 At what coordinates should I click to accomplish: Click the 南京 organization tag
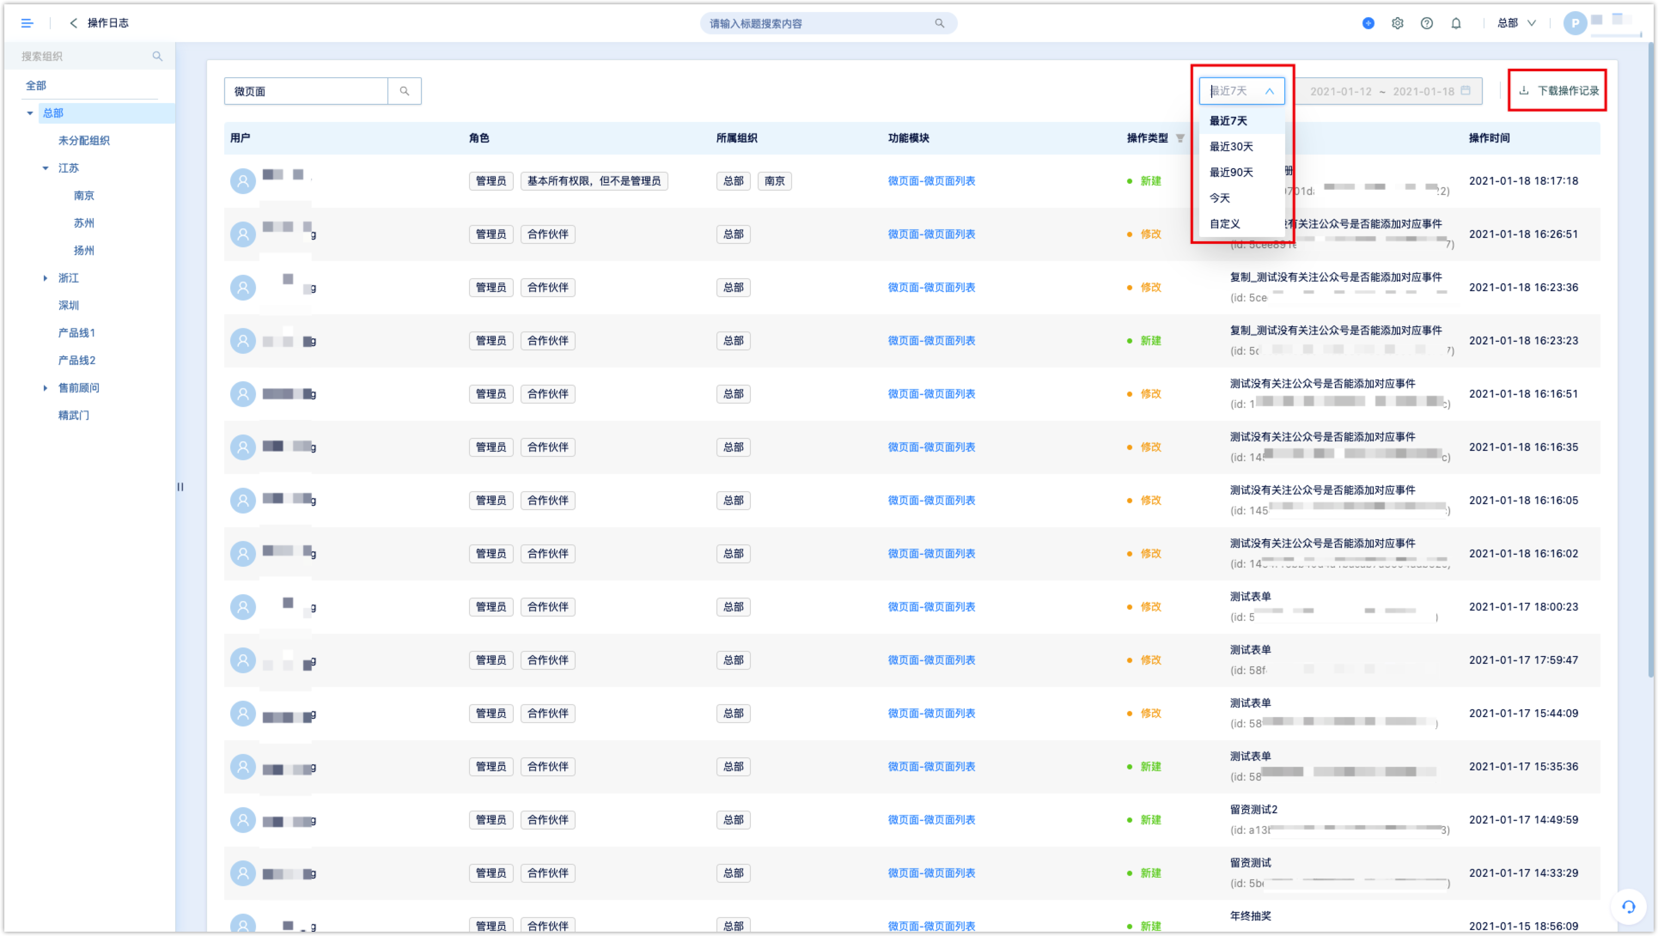coord(774,182)
